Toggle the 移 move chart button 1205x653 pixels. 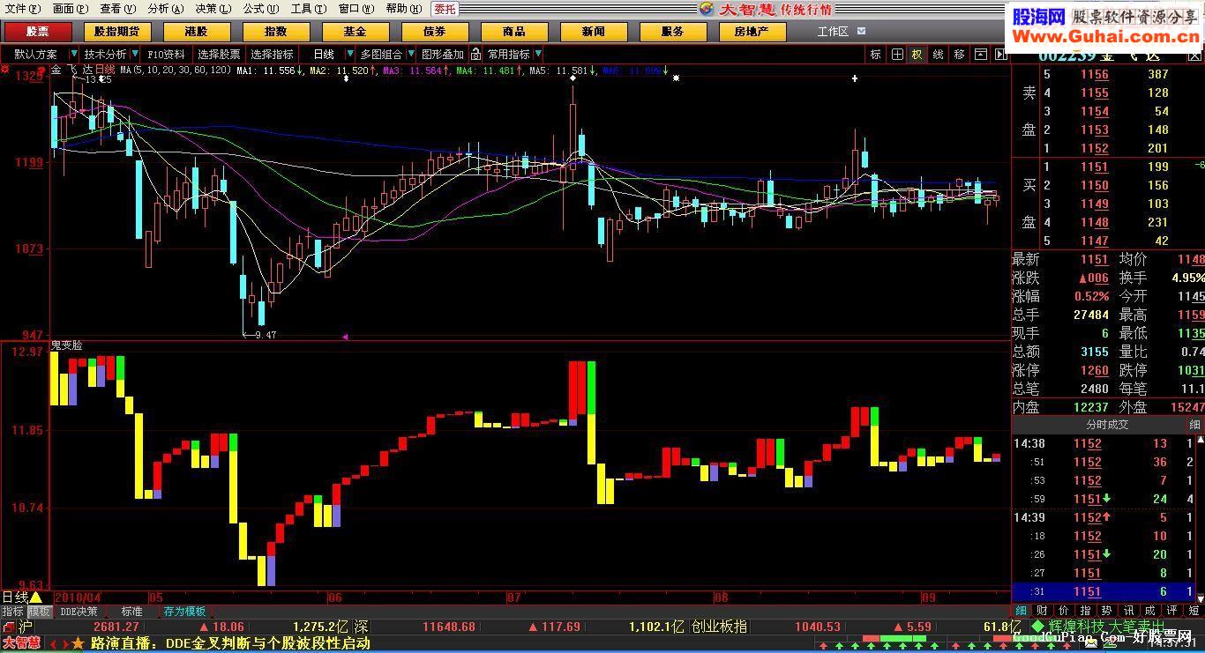(959, 54)
